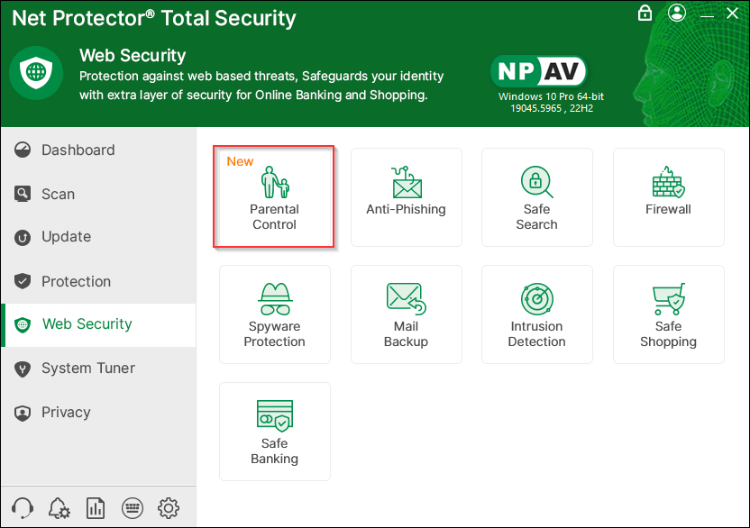Open the Anti-Phishing module

point(406,197)
